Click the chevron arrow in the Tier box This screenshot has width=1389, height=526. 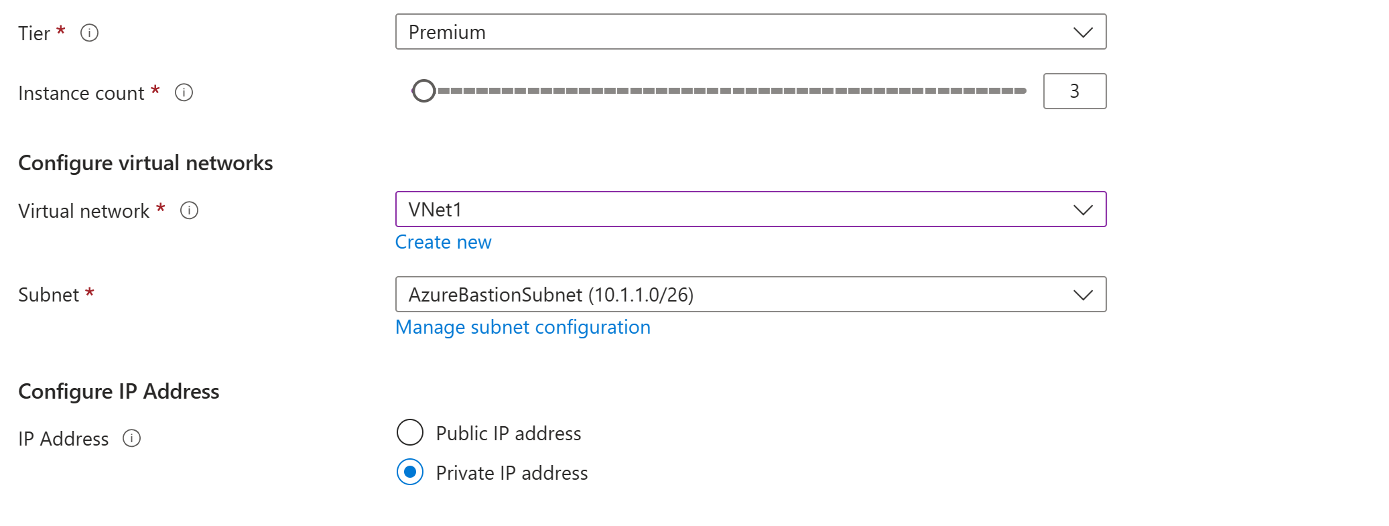1083,32
